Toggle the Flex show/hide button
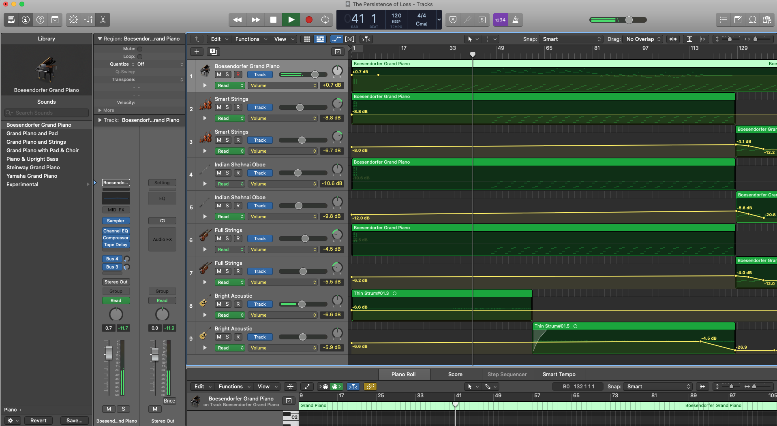 click(349, 39)
